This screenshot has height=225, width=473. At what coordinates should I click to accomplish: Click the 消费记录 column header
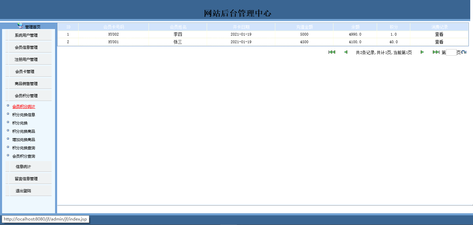(439, 27)
